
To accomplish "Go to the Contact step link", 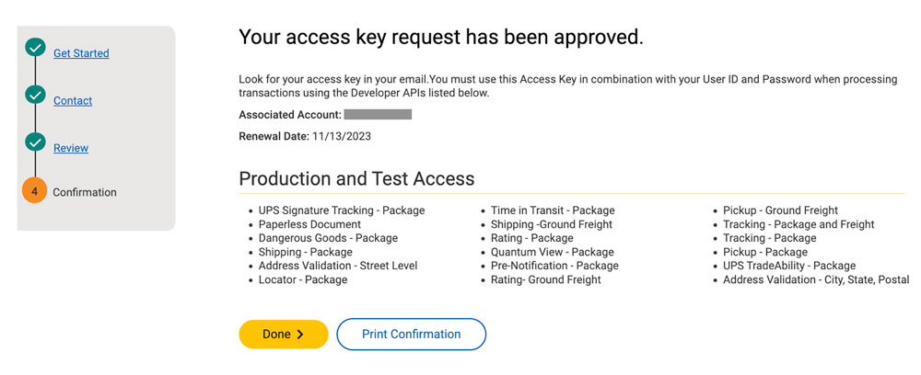I will tap(73, 101).
